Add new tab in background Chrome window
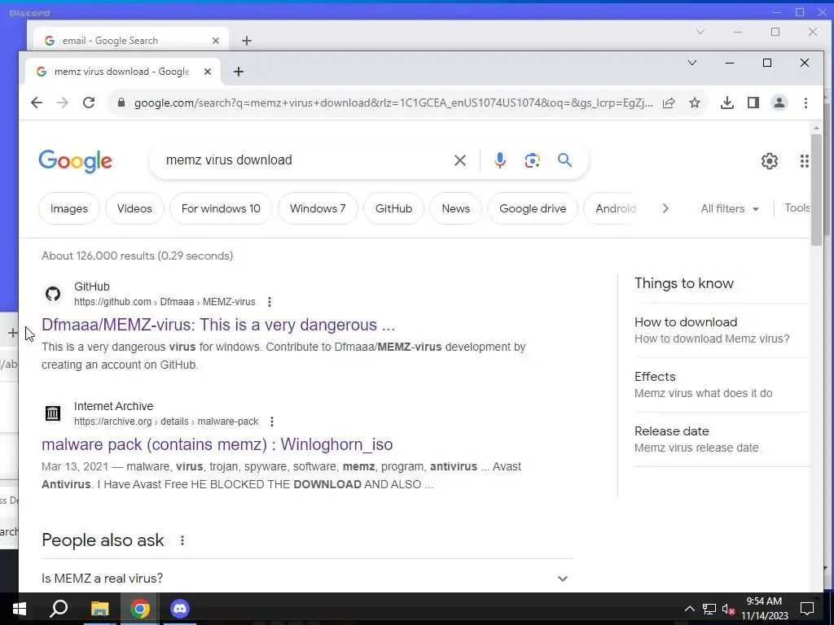The height and width of the screenshot is (625, 834). pyautogui.click(x=246, y=41)
